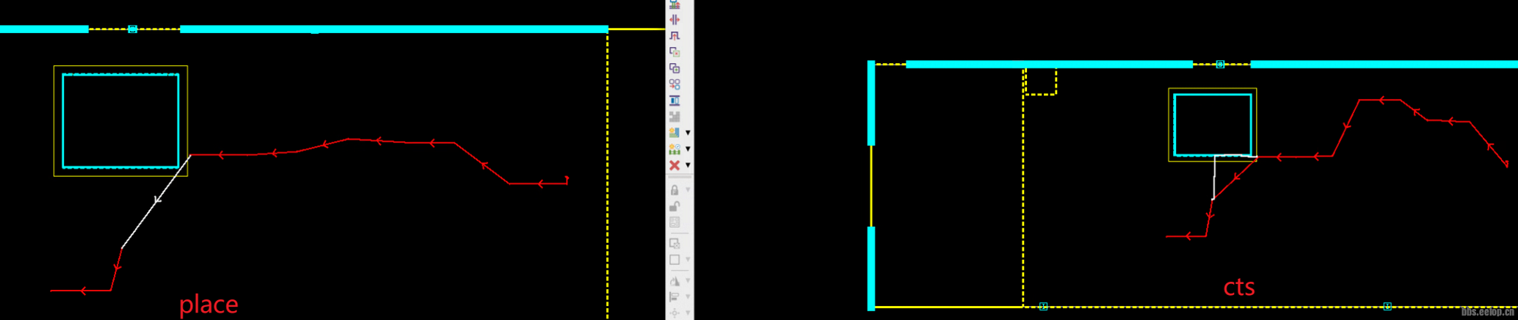Screen dimensions: 1518x320
Task: Select the square-wave pulse shaped tool icon
Action: click(675, 35)
